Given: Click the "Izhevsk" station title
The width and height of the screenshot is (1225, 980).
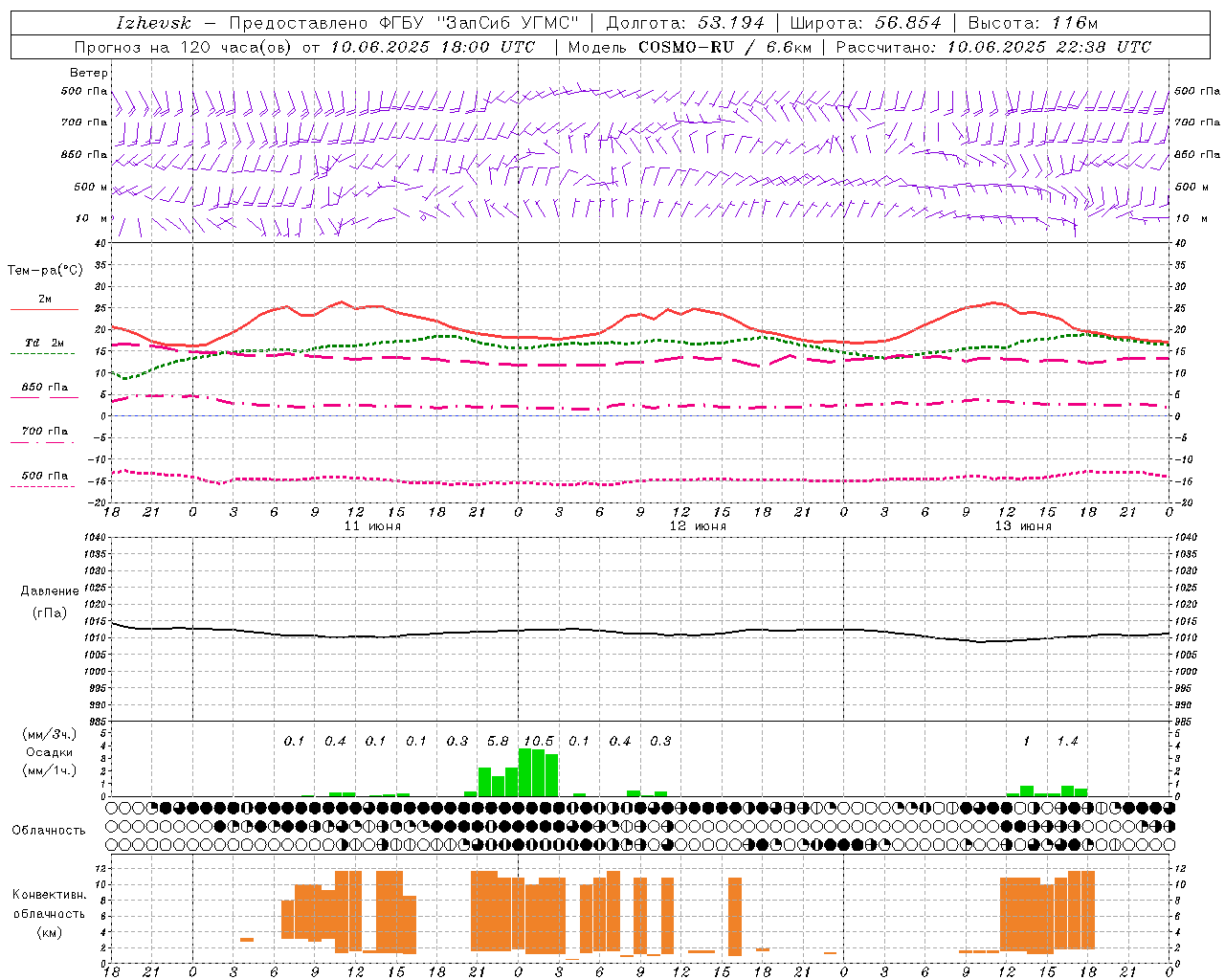Looking at the screenshot, I should point(153,23).
